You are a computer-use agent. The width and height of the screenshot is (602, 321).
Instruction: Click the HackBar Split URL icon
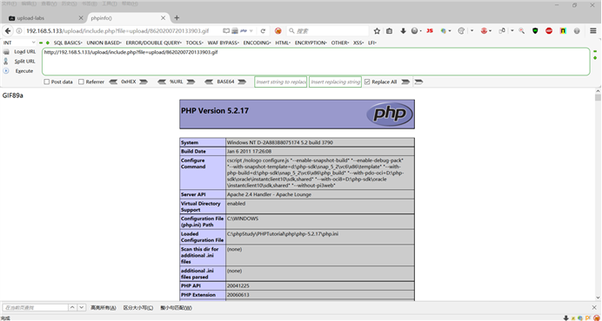[x=6, y=62]
